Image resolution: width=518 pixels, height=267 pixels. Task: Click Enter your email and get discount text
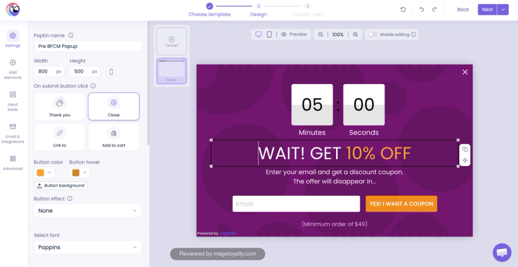coord(334,172)
